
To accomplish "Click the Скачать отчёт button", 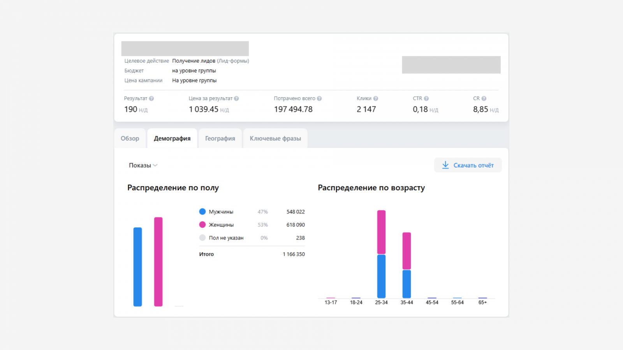I will (x=468, y=165).
